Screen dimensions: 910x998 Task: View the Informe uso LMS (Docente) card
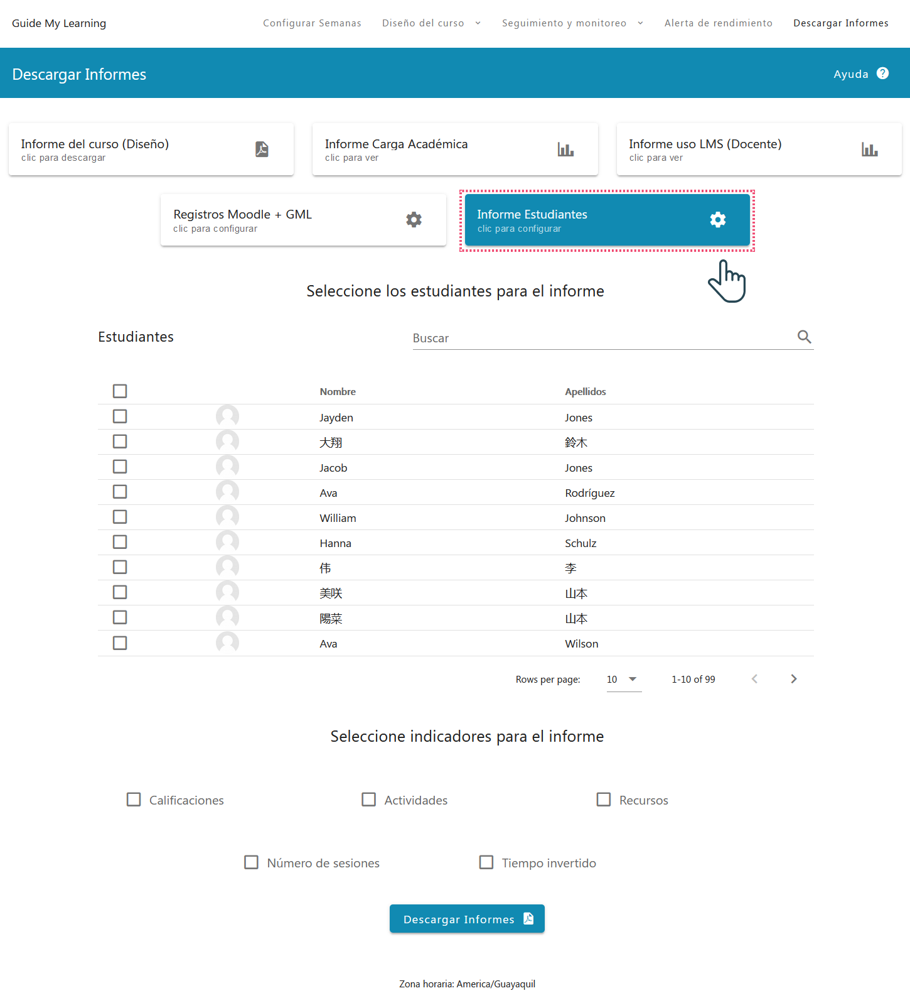[x=759, y=149]
